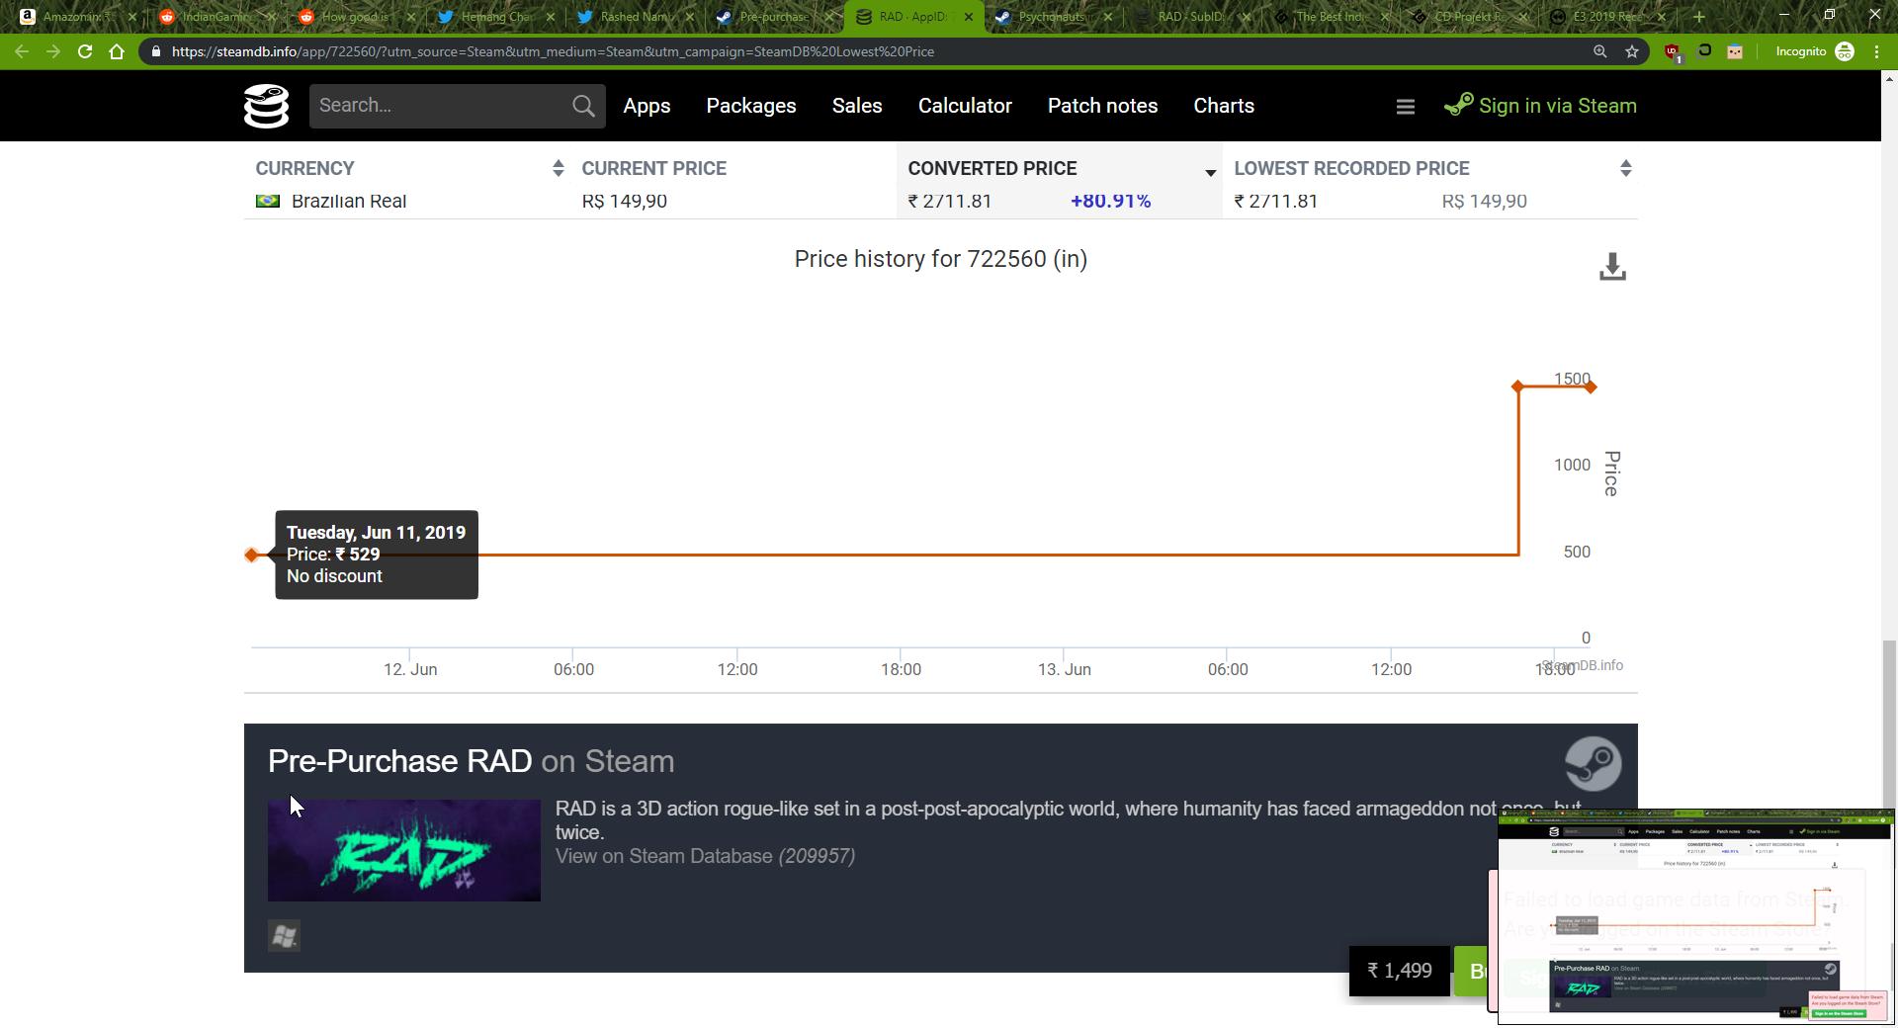1898x1028 pixels.
Task: Open the Calculator page
Action: pos(965,106)
